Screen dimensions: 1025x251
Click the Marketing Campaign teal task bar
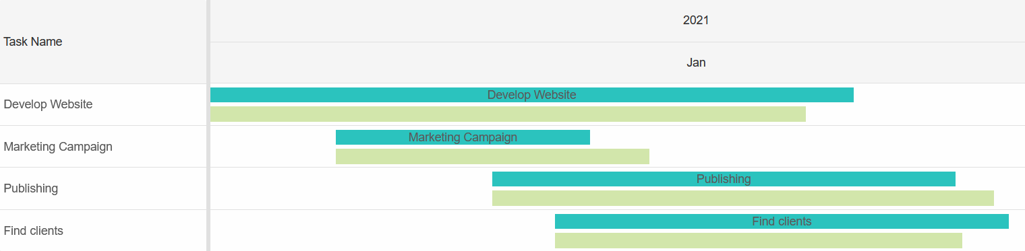pyautogui.click(x=463, y=137)
